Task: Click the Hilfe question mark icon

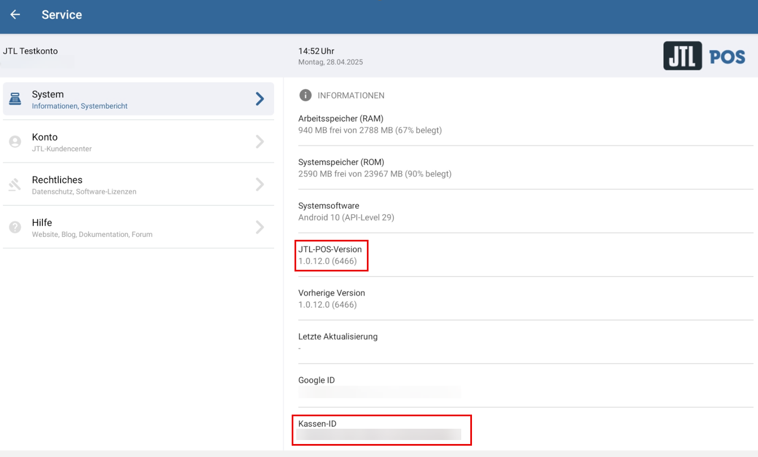Action: click(15, 227)
